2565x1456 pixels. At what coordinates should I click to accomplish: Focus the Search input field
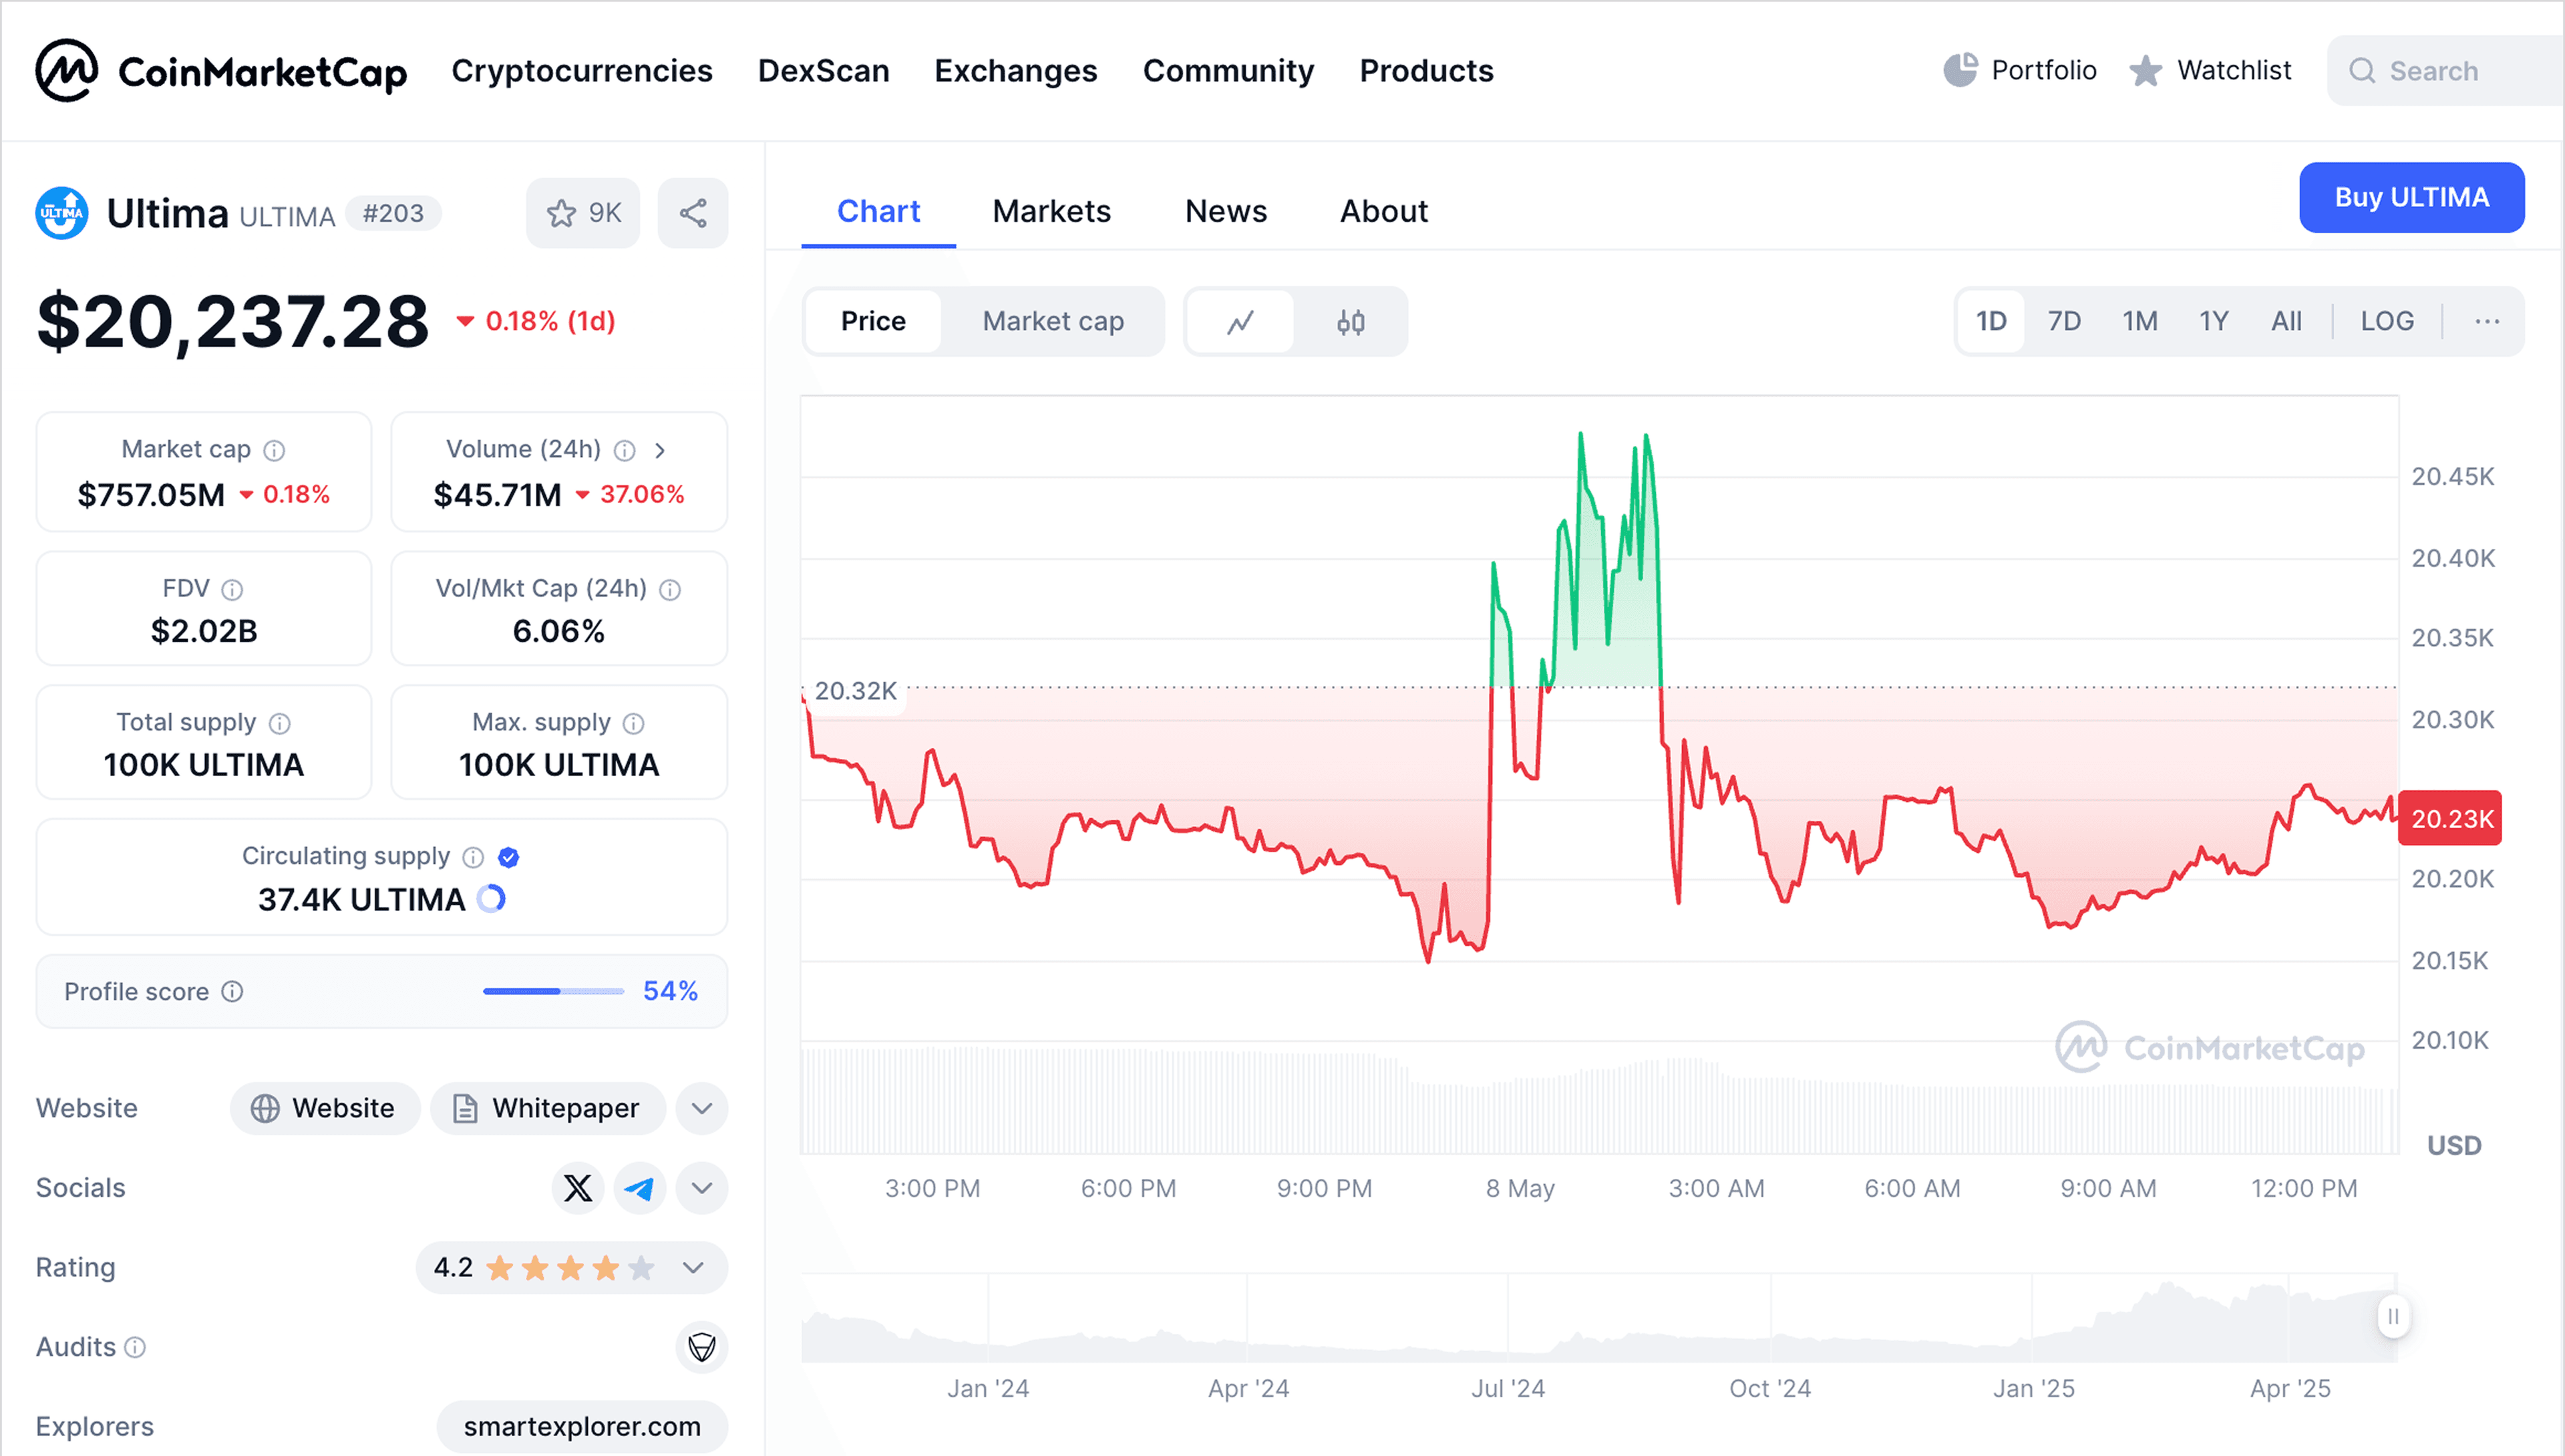pos(2445,70)
